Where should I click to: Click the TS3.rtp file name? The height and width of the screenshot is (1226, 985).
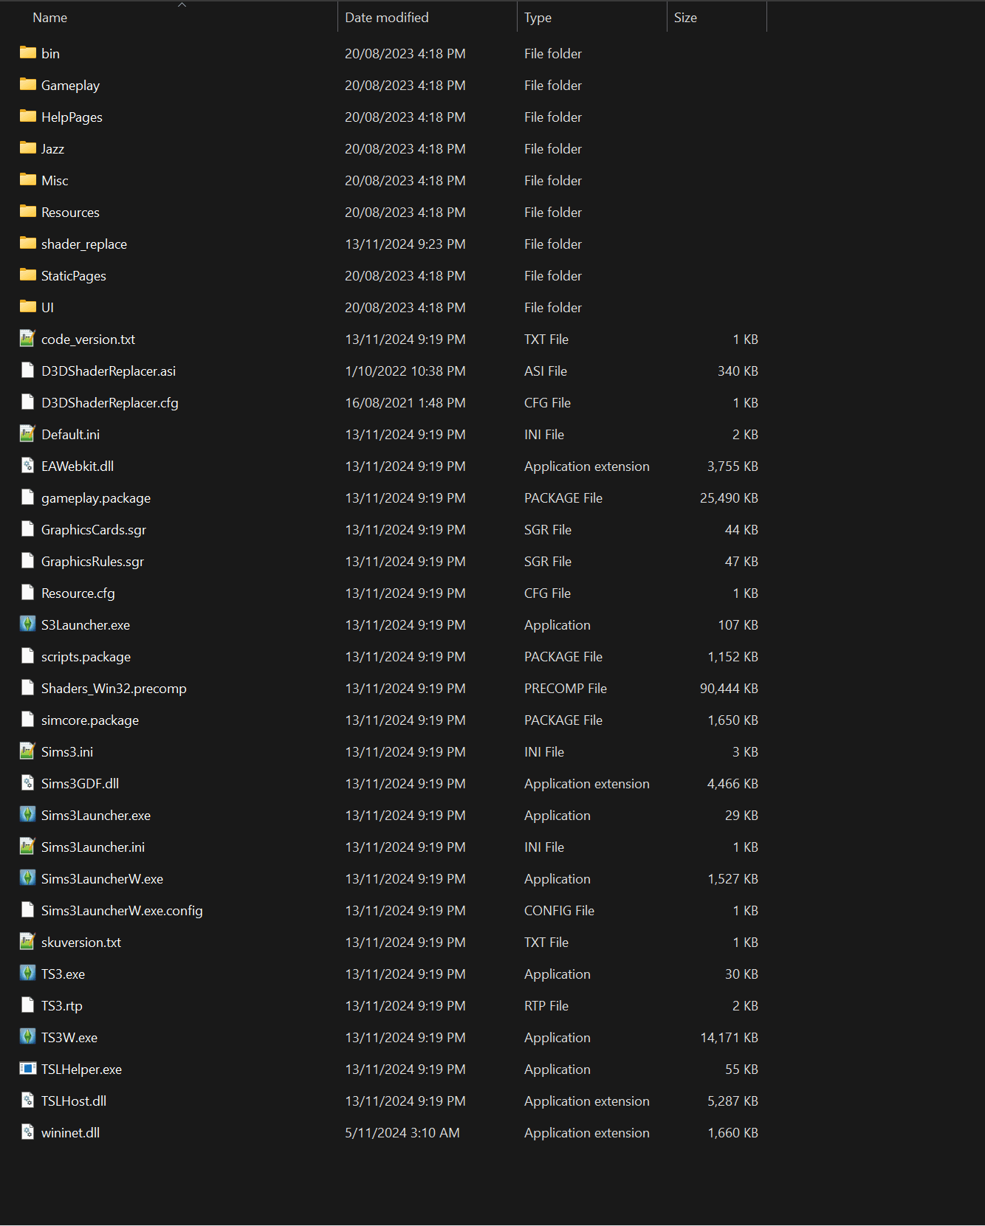(62, 1006)
